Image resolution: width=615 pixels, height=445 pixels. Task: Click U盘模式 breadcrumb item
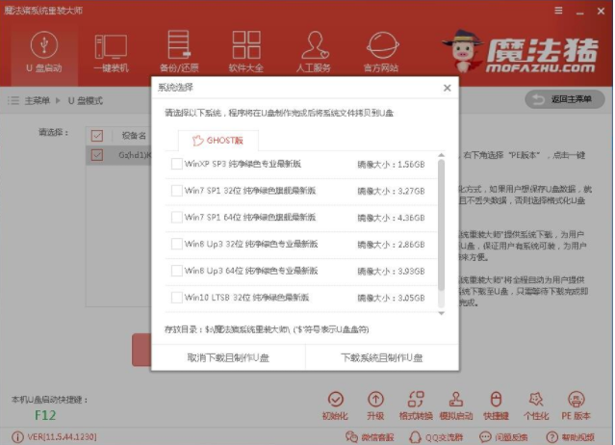[x=86, y=101]
